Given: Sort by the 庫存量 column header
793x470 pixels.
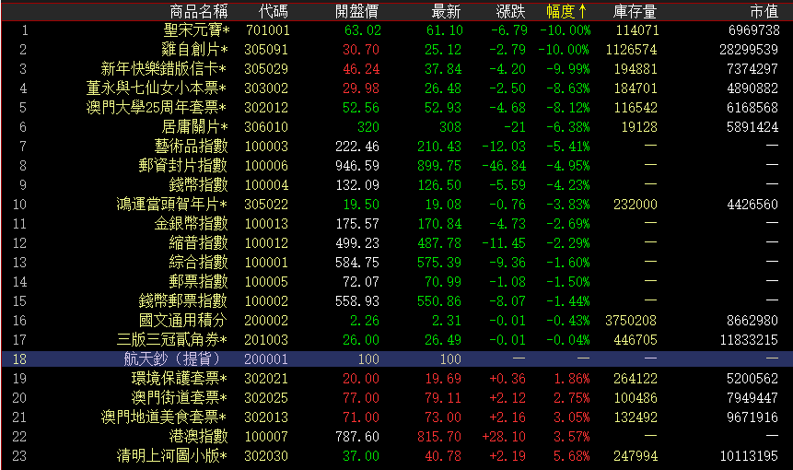Looking at the screenshot, I should point(635,11).
